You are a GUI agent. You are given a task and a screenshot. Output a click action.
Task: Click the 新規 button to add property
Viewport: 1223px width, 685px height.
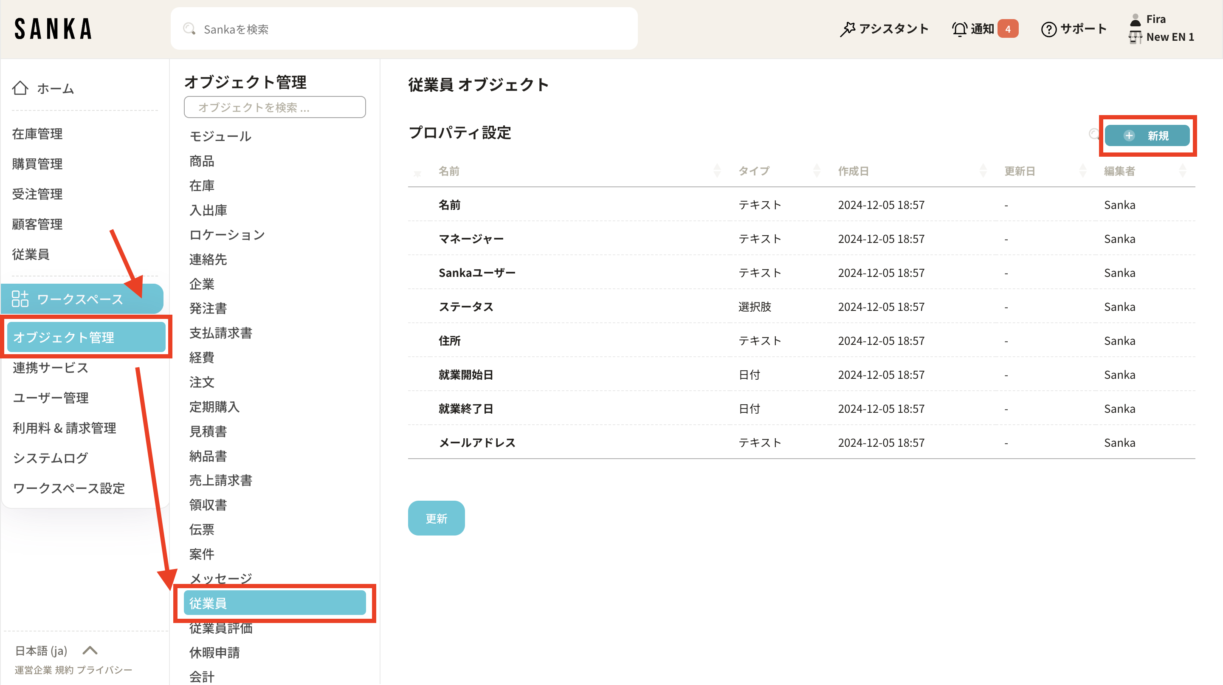click(x=1147, y=136)
